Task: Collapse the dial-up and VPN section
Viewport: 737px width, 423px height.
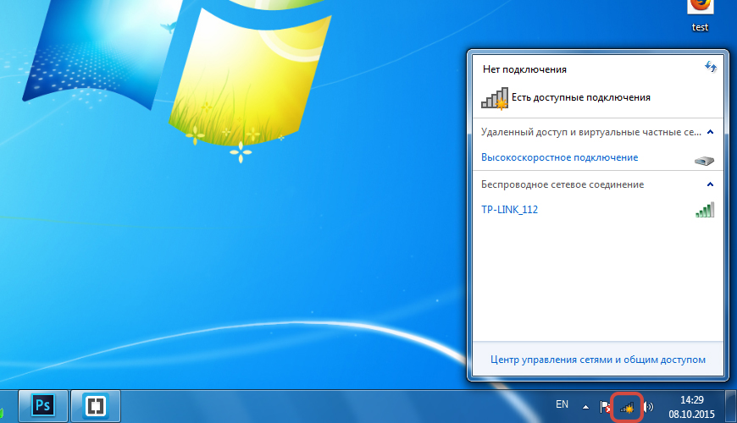Action: 710,132
